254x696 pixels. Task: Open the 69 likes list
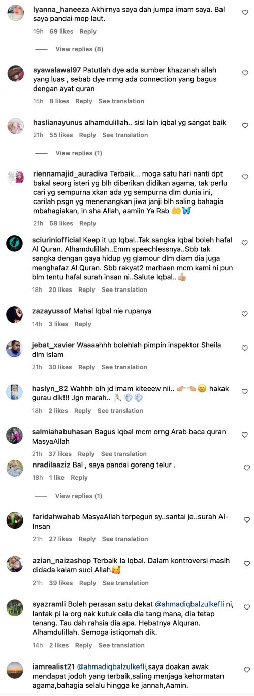(x=61, y=32)
